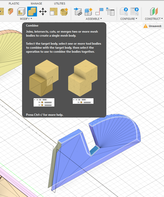Expand the ASSEMBLE dropdown menu
Image resolution: width=164 pixels, height=197 pixels.
(94, 19)
